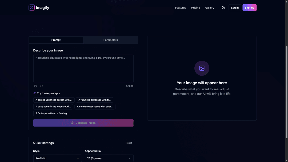The image size is (288, 162).
Task: Reset the quick settings
Action: pos(129,143)
